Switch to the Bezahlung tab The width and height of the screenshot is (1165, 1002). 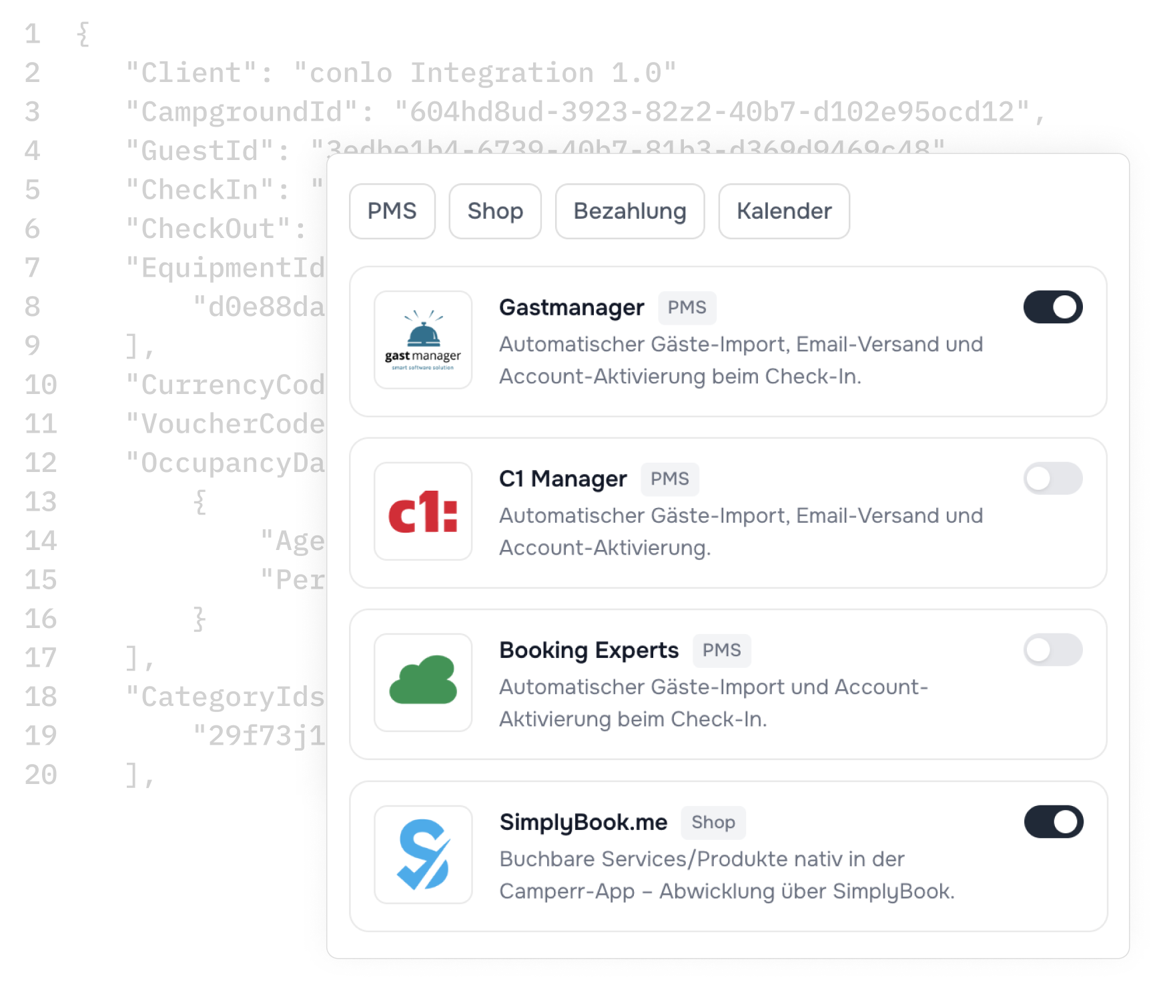[x=630, y=211]
